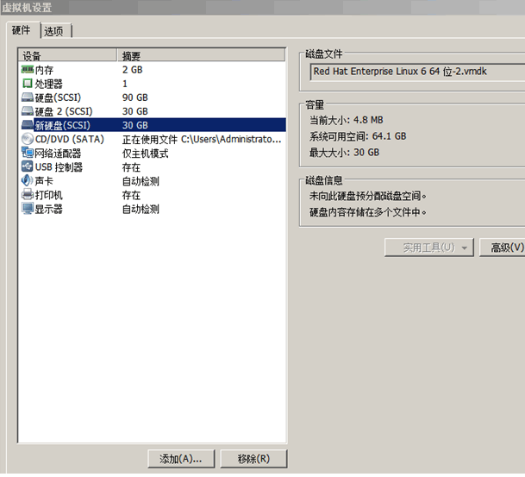The width and height of the screenshot is (525, 477).
Task: Click the CD/DVD (SATA) disc icon
Action: (x=28, y=139)
